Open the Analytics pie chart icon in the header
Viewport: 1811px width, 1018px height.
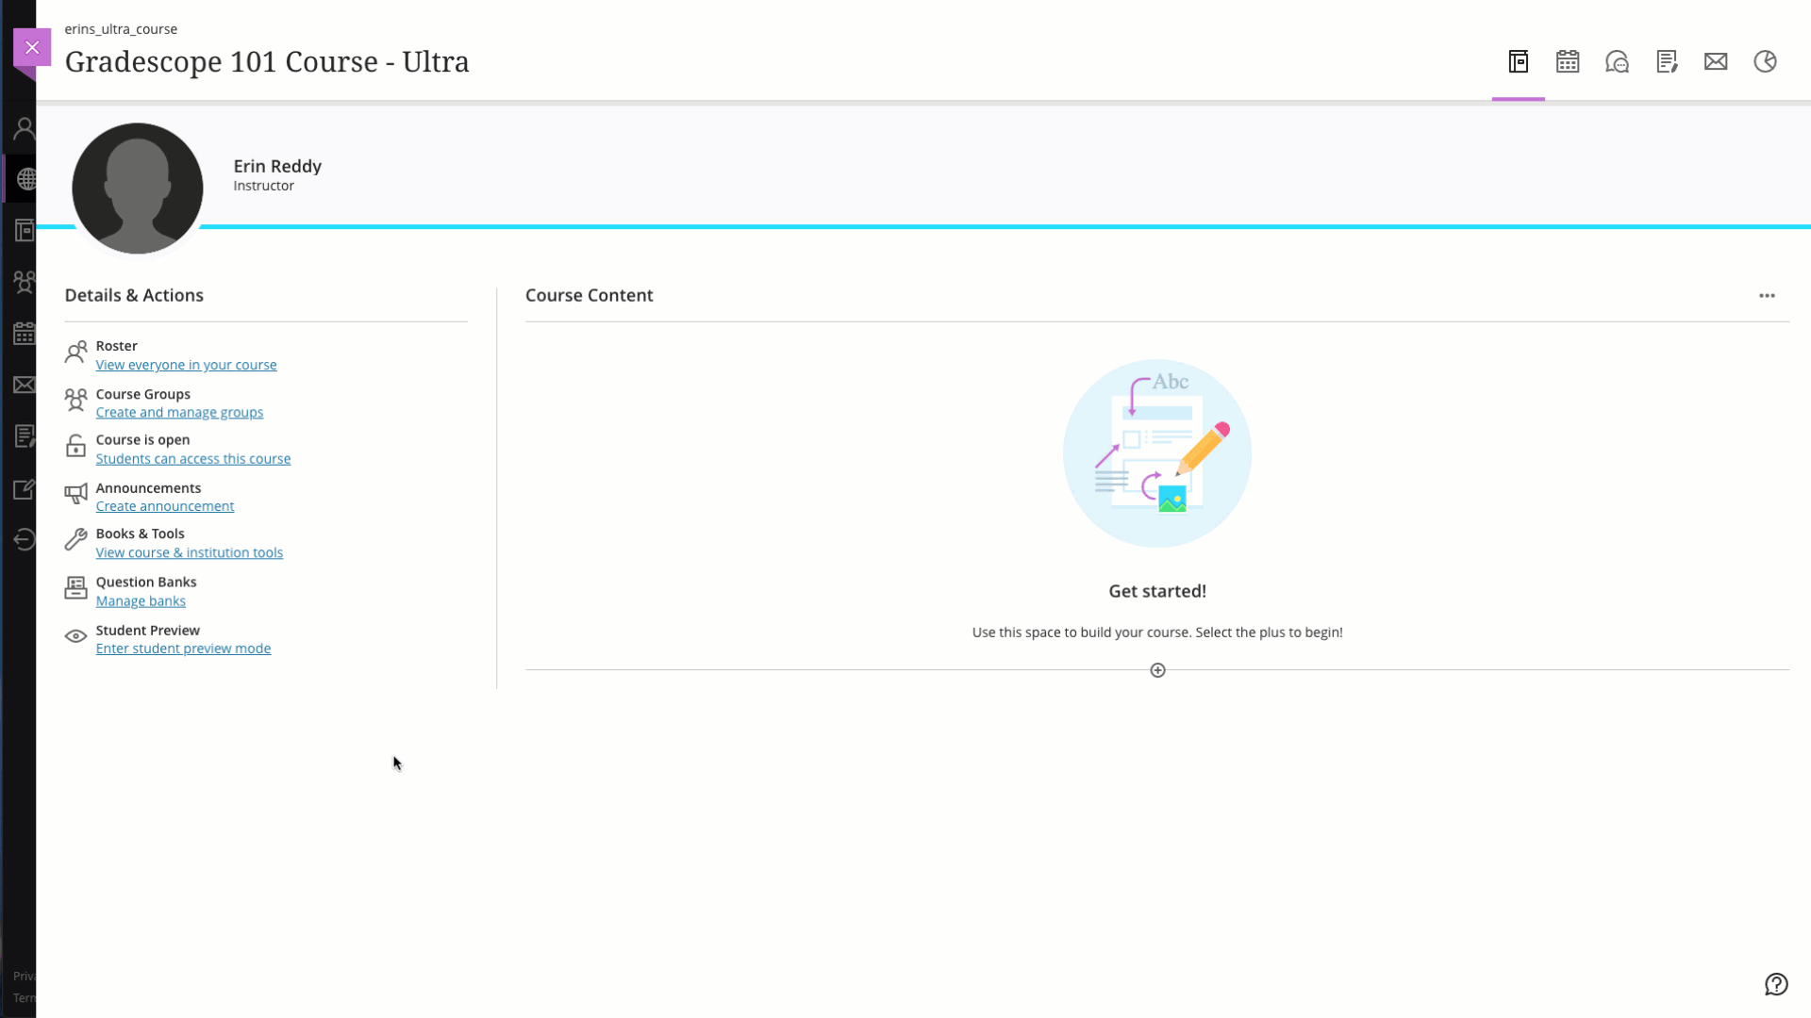point(1766,62)
